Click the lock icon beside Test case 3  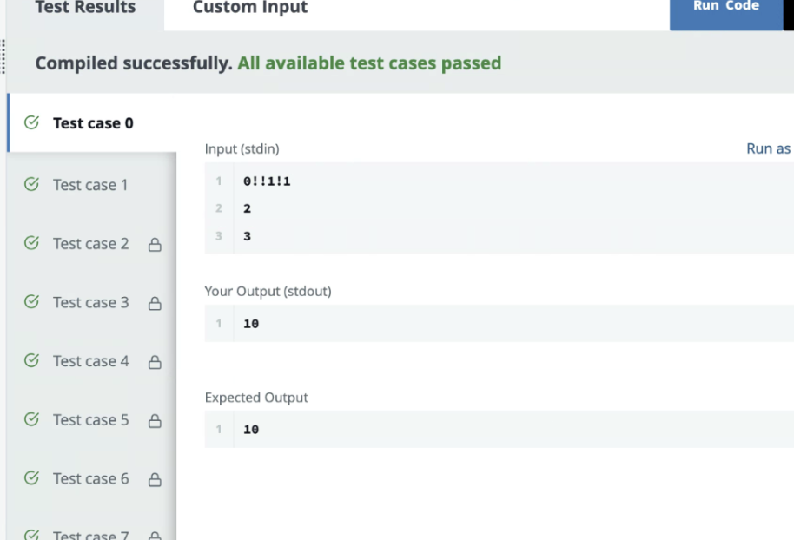tap(155, 303)
